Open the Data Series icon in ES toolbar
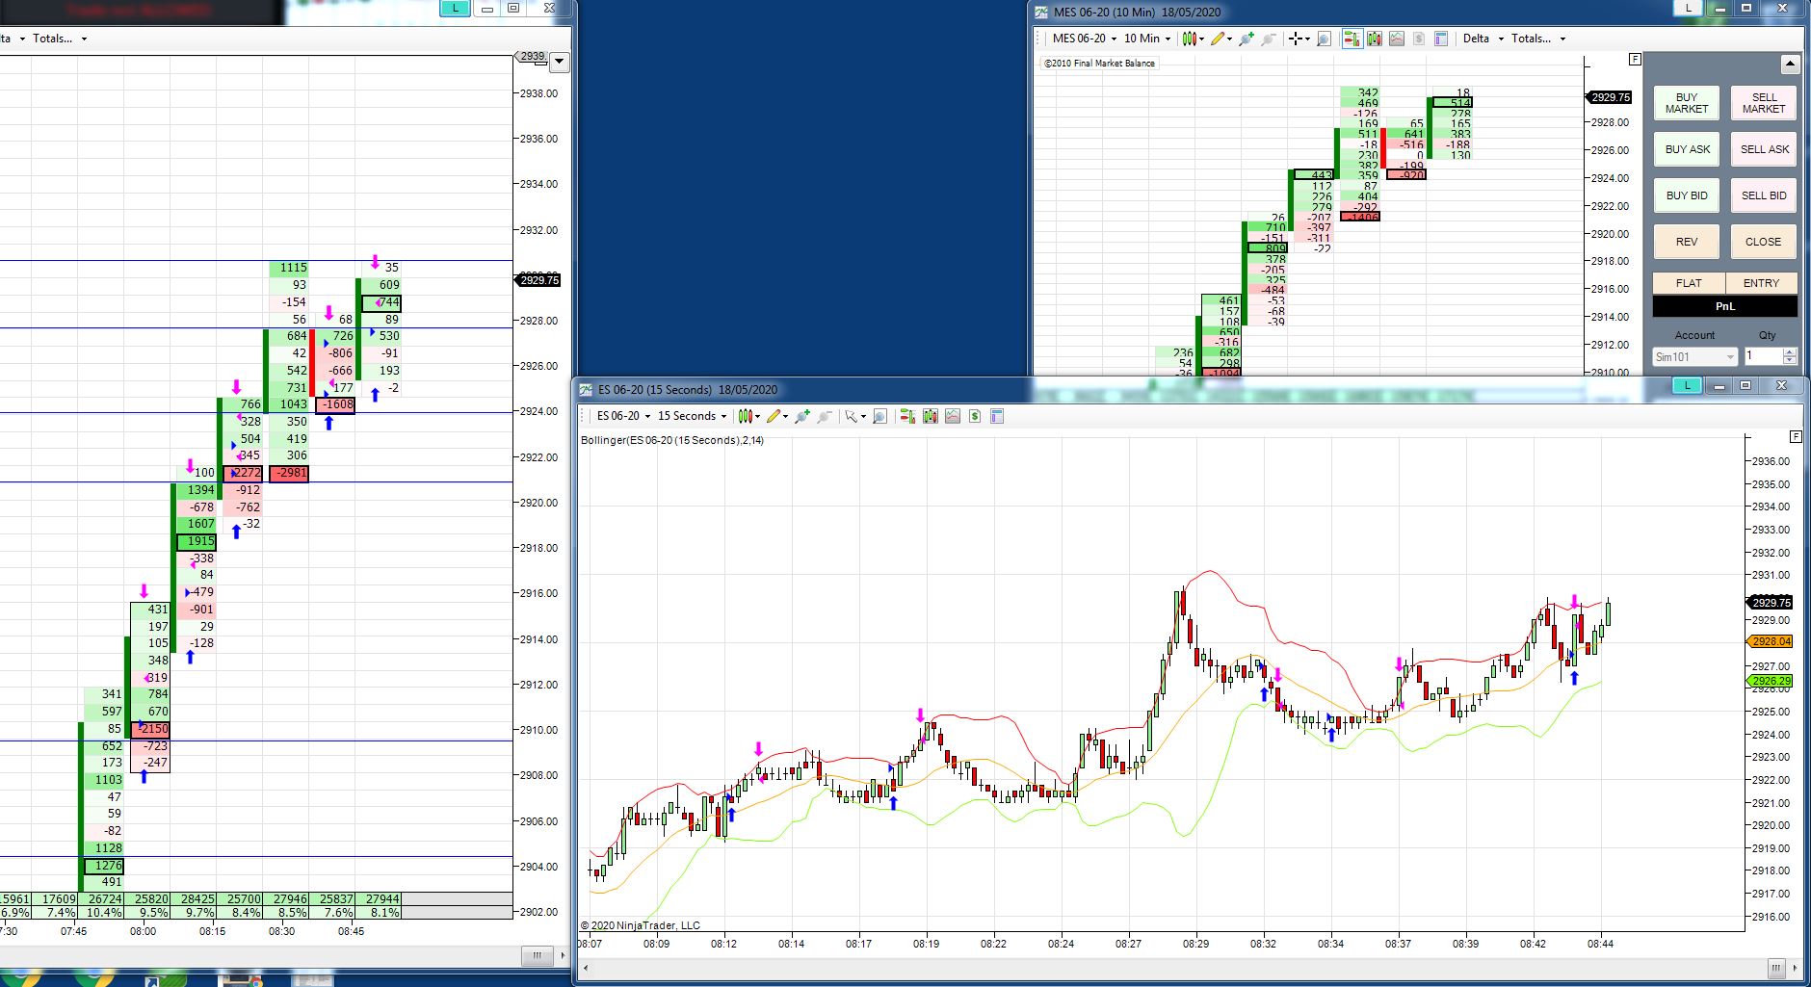Screen dimensions: 1811x987 click(931, 416)
